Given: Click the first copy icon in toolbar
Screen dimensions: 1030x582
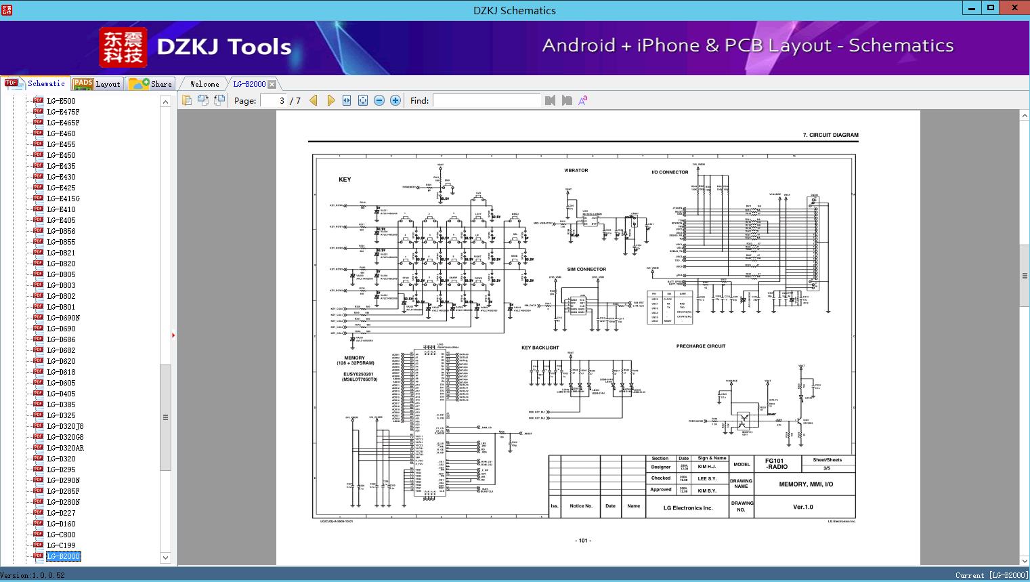Looking at the screenshot, I should click(187, 100).
